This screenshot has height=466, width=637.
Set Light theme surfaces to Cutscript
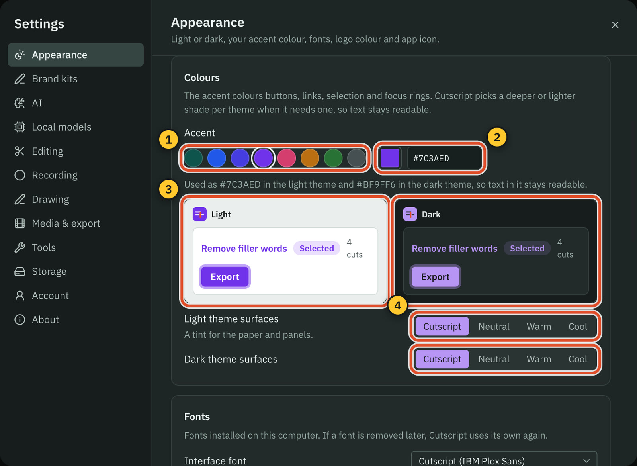(x=442, y=327)
